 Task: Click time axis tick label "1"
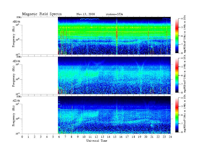(28, 137)
